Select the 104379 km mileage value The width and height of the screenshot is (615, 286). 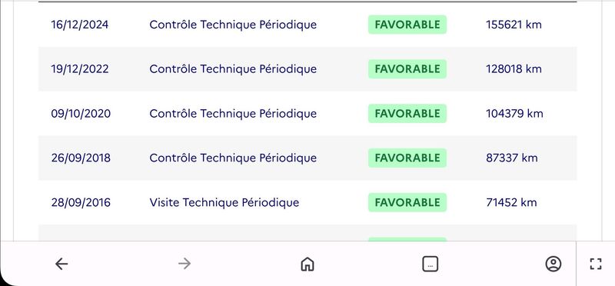[x=514, y=114]
